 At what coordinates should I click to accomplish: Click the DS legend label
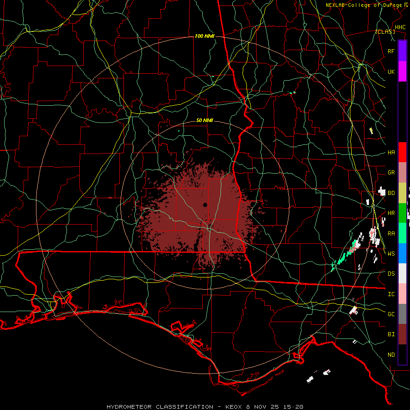(391, 274)
